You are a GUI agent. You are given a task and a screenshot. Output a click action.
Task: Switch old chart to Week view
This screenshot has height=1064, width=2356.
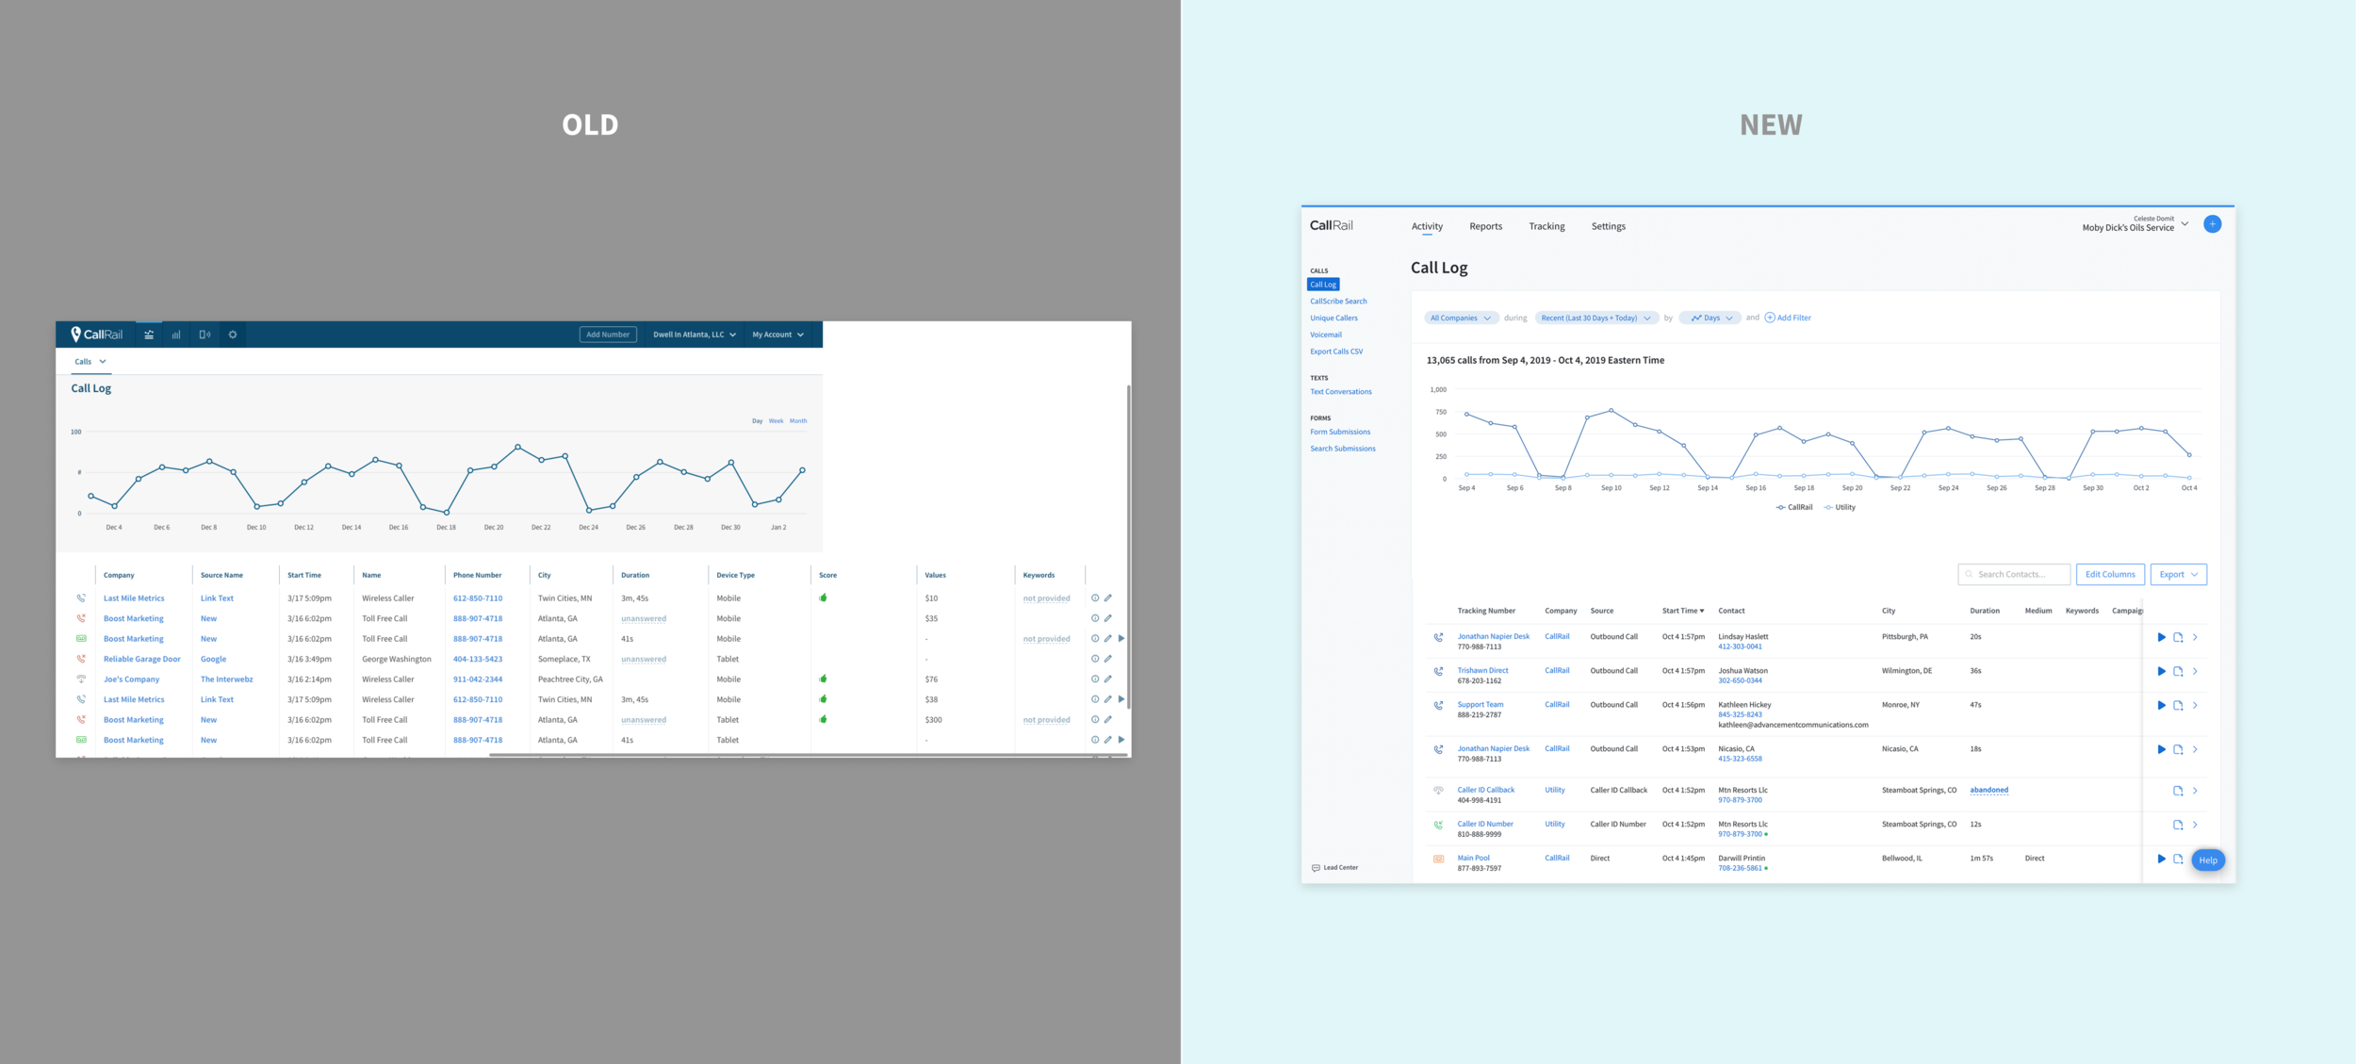click(x=776, y=421)
